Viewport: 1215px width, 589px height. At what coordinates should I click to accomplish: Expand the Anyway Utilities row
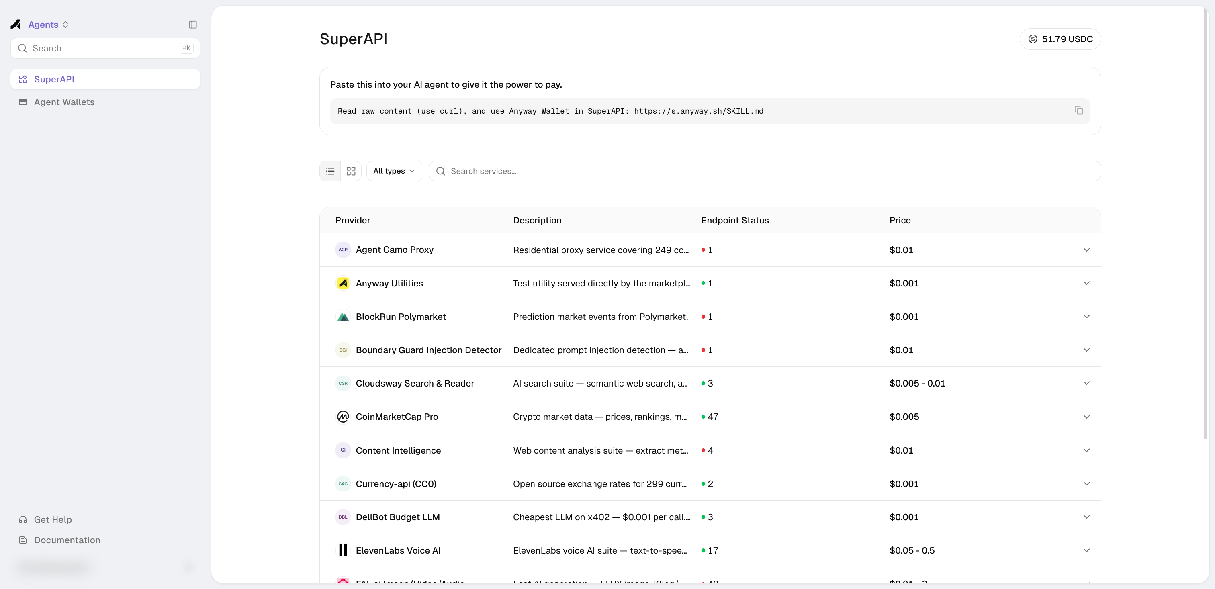pyautogui.click(x=1086, y=283)
